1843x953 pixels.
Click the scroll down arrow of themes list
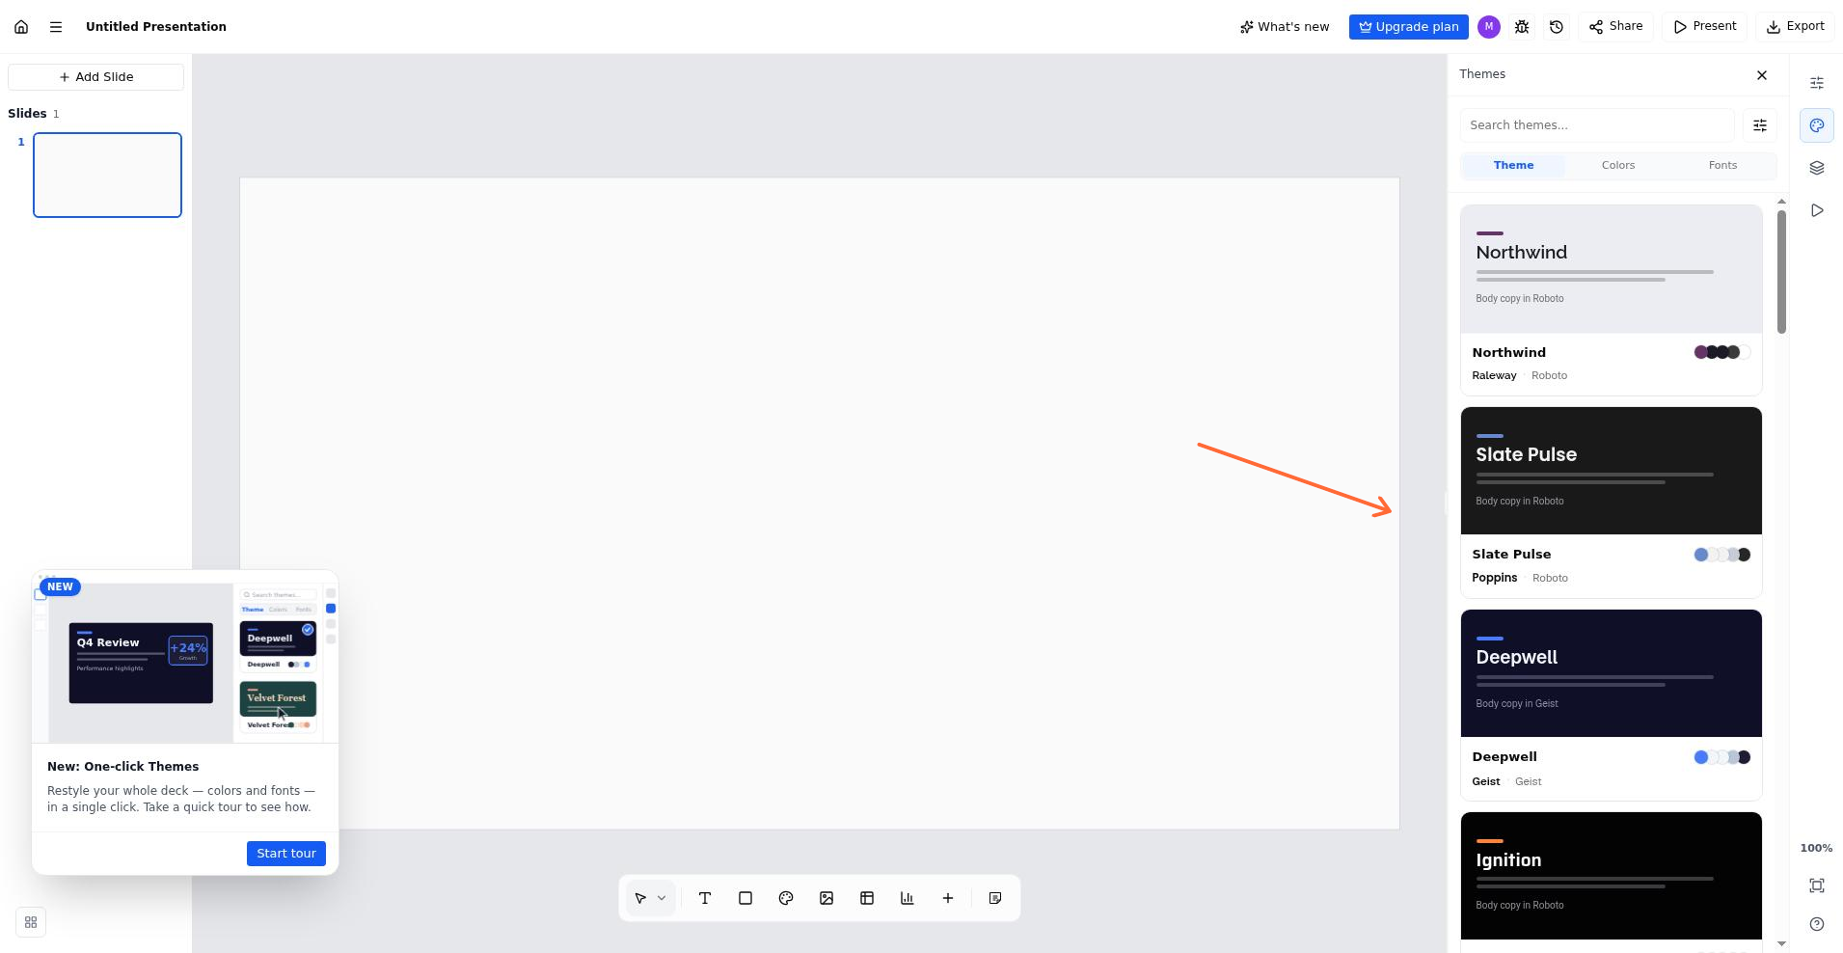tap(1781, 943)
